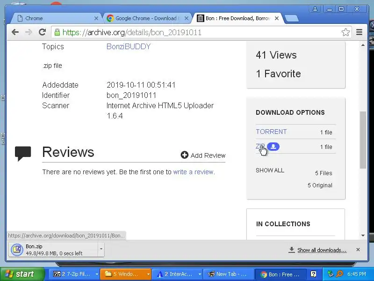Viewport: 374px width, 281px height.
Task: Click the 1 Favorite text
Action: point(278,74)
